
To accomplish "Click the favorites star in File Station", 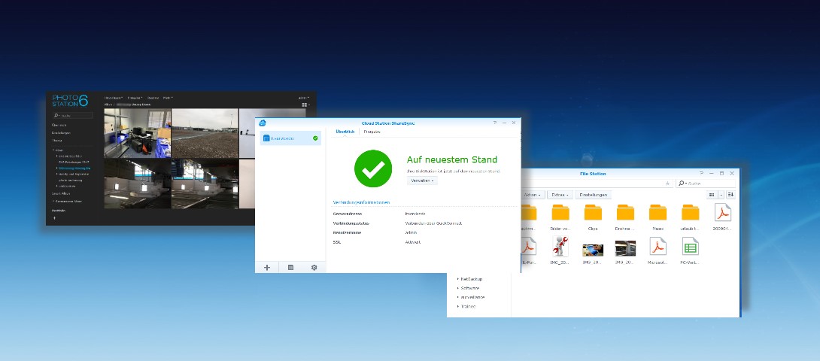I will coord(667,184).
